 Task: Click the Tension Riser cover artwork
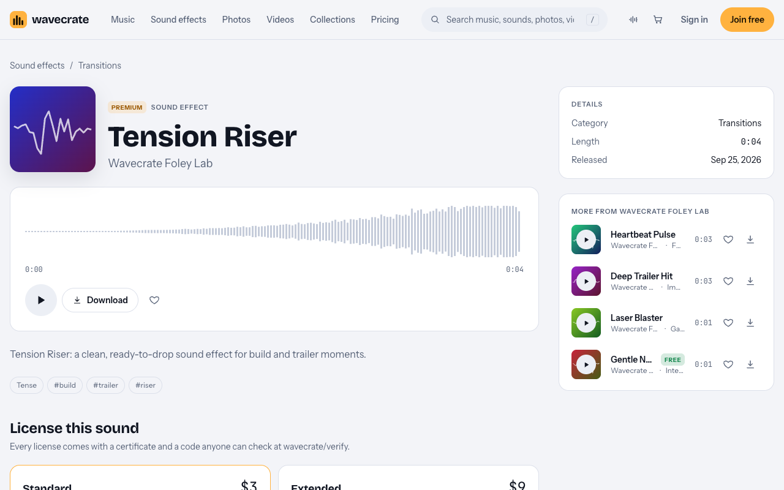53,129
